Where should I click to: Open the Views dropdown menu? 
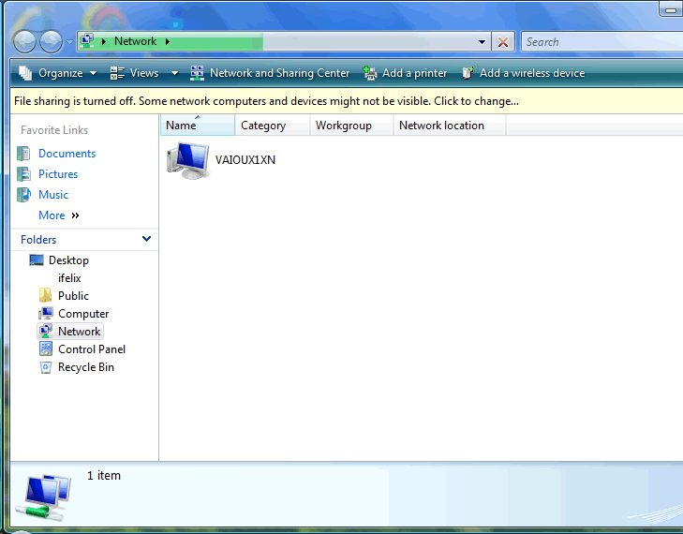coord(135,73)
